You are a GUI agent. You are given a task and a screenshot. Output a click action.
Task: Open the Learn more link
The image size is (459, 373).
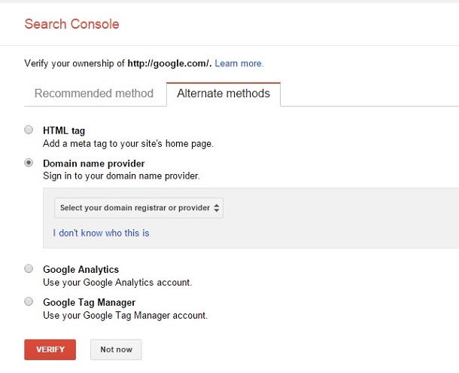(239, 64)
